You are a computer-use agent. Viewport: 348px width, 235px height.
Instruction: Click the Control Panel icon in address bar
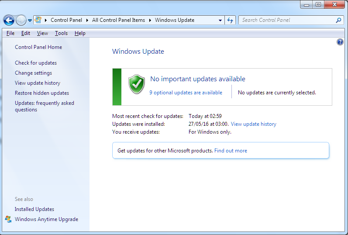[x=38, y=20]
